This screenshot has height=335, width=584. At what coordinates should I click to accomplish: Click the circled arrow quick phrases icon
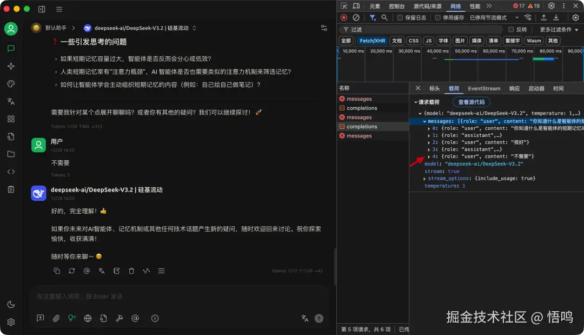pos(155,318)
